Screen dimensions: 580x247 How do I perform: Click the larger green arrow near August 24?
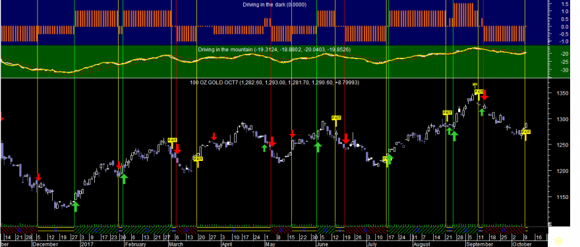[x=455, y=136]
